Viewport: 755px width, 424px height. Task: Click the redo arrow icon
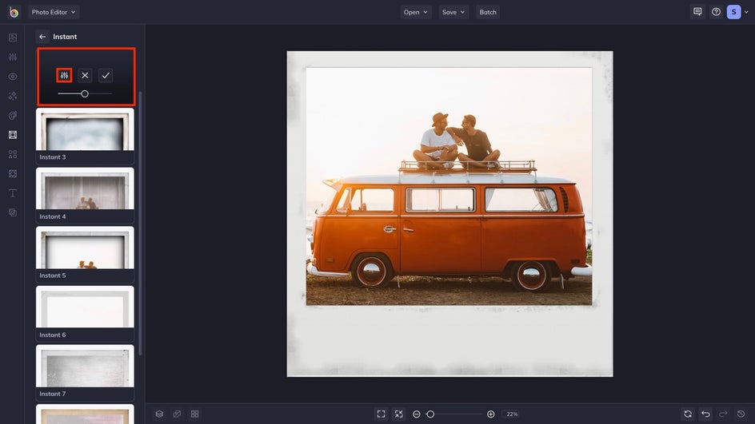(x=723, y=414)
